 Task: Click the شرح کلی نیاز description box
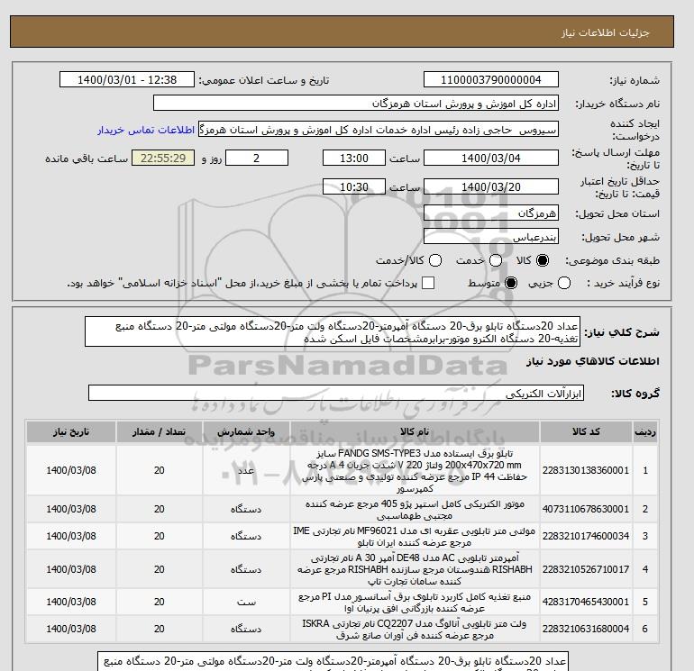333,331
